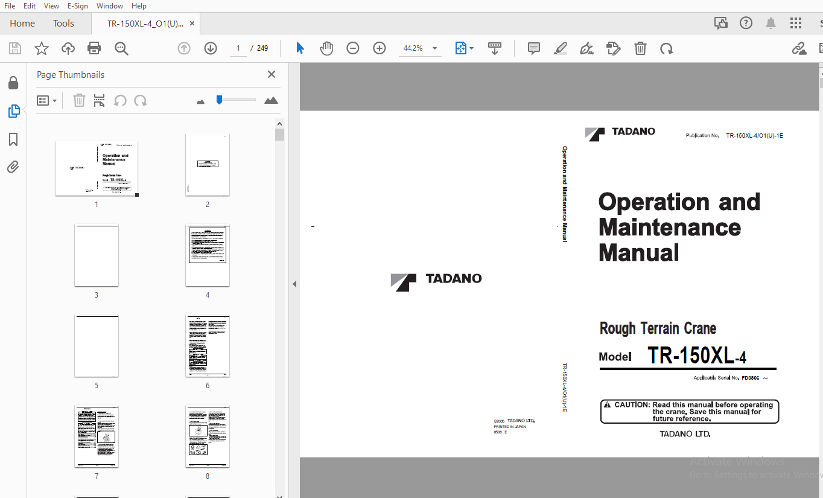
Task: Activate the Hand pan tool
Action: coord(326,48)
